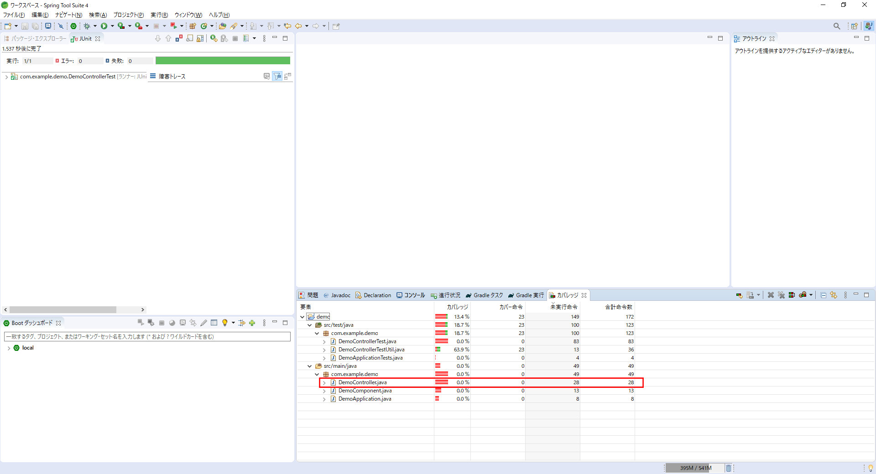Viewport: 876px width, 474px height.
Task: Click Boot Dashboard tag filter input field
Action: click(x=147, y=337)
